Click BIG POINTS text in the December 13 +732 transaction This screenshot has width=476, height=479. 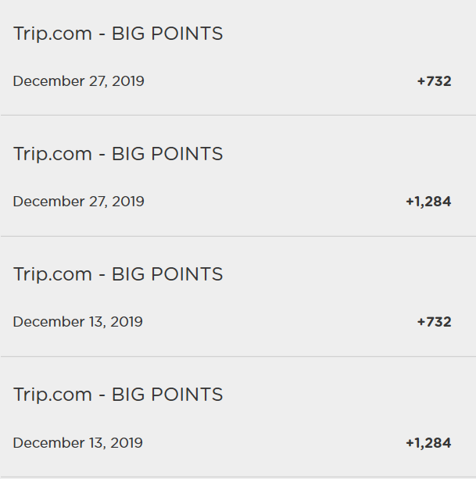coord(167,274)
